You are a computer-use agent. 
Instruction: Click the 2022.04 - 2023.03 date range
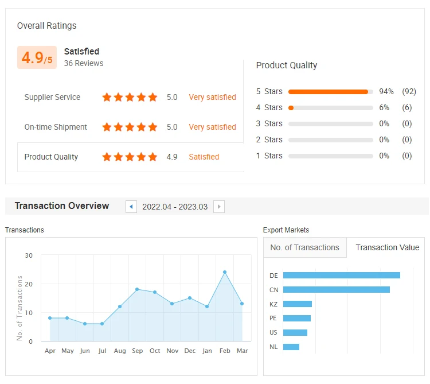pyautogui.click(x=175, y=207)
